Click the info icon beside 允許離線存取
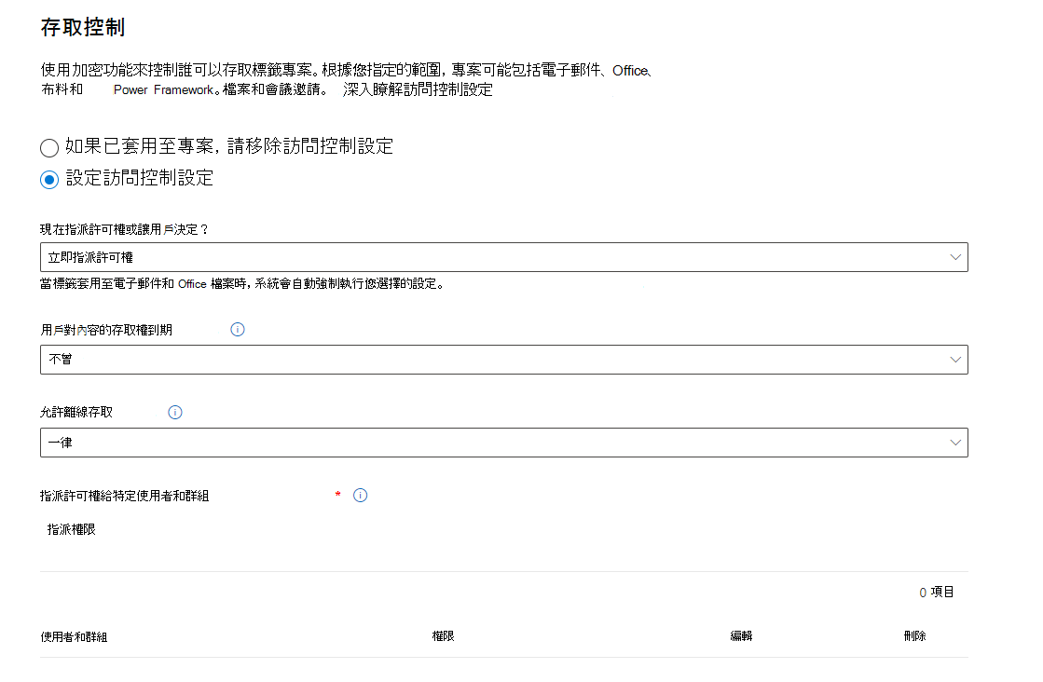Image resolution: width=1043 pixels, height=682 pixels. (x=175, y=411)
